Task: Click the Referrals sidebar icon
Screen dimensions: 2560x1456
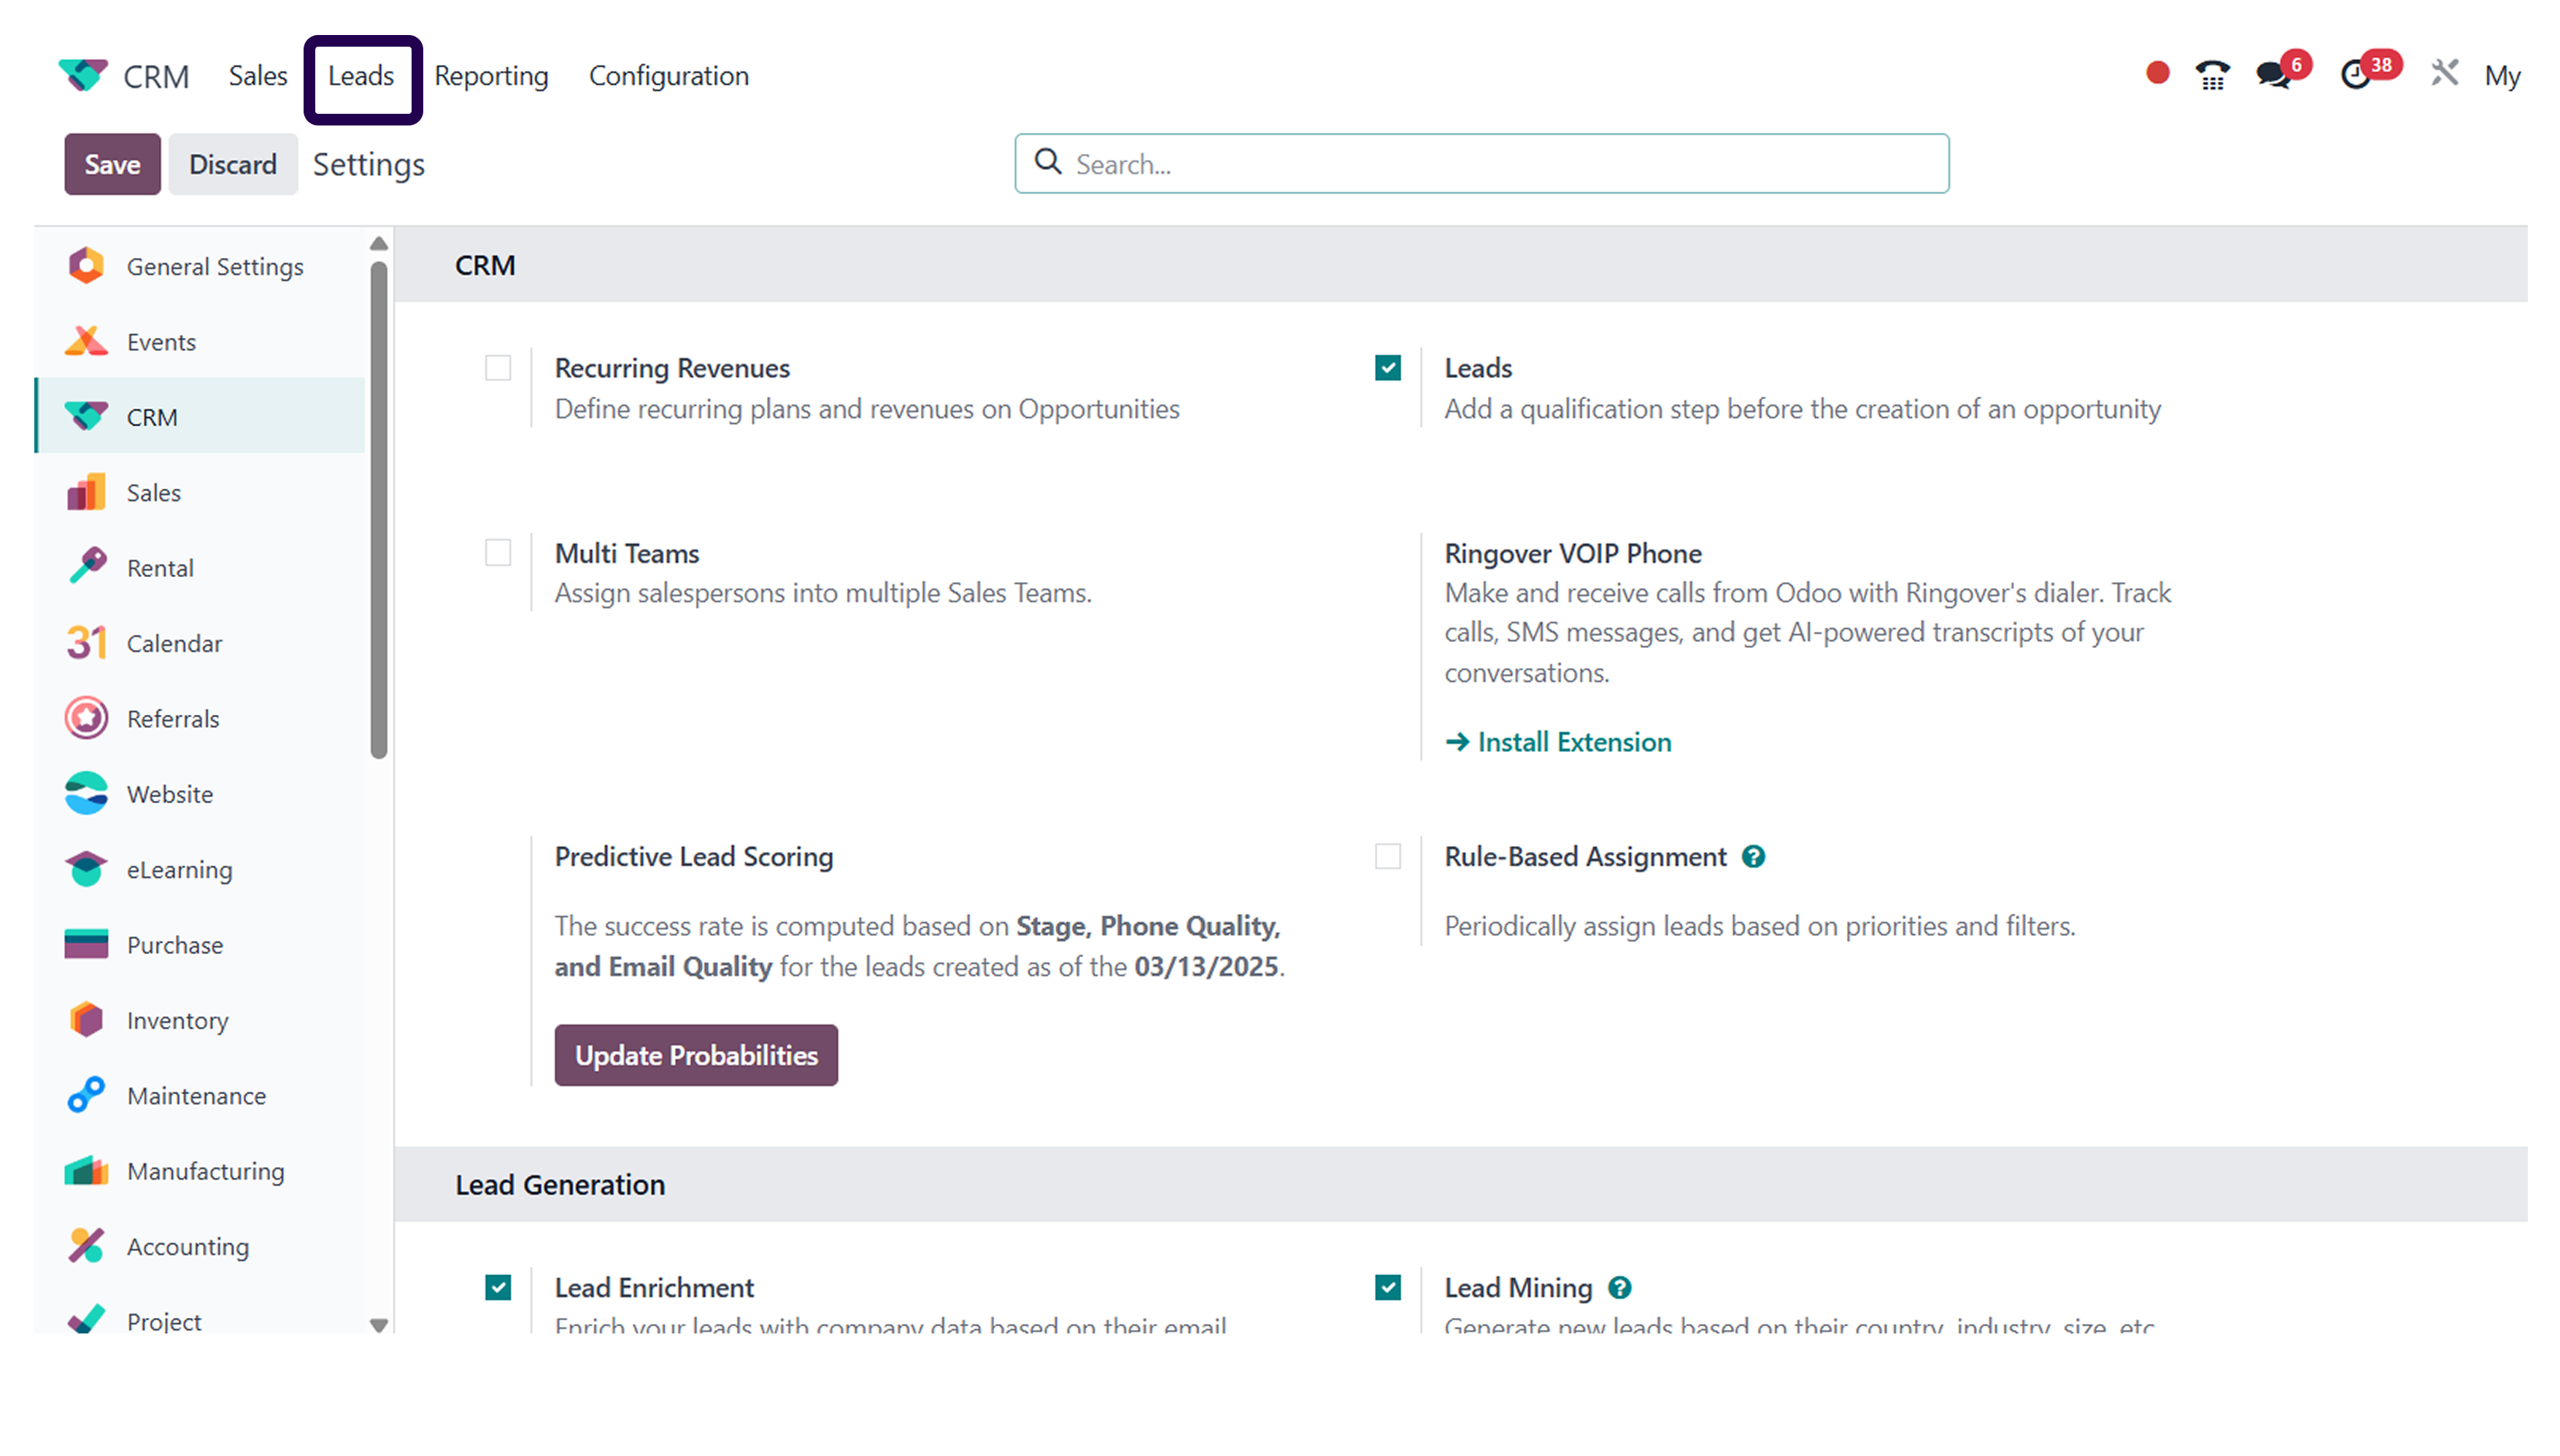Action: point(86,718)
